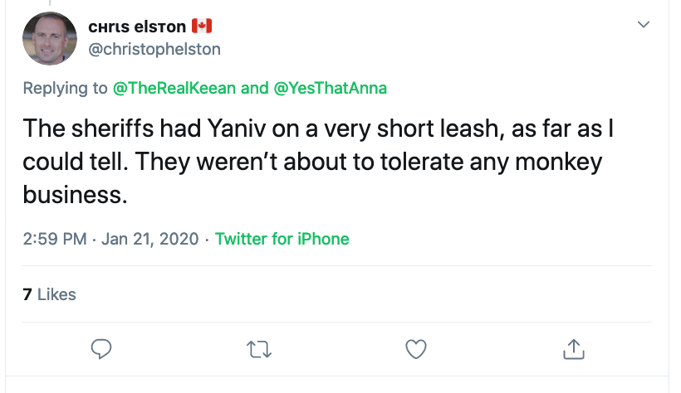This screenshot has height=393, width=681.
Task: Visit the @YesThatAnna profile mention
Action: click(330, 88)
